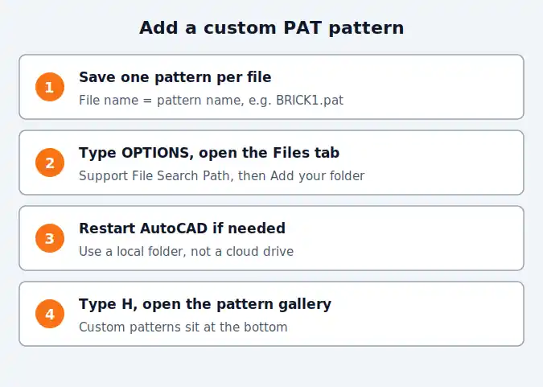Select the "Save one pattern per file" heading
This screenshot has height=387, width=543.
pos(175,77)
